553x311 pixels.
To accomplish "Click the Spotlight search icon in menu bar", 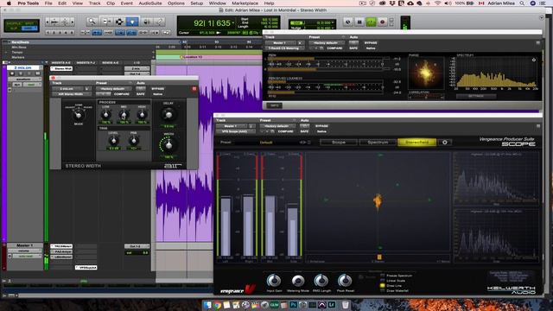I will pos(522,3).
